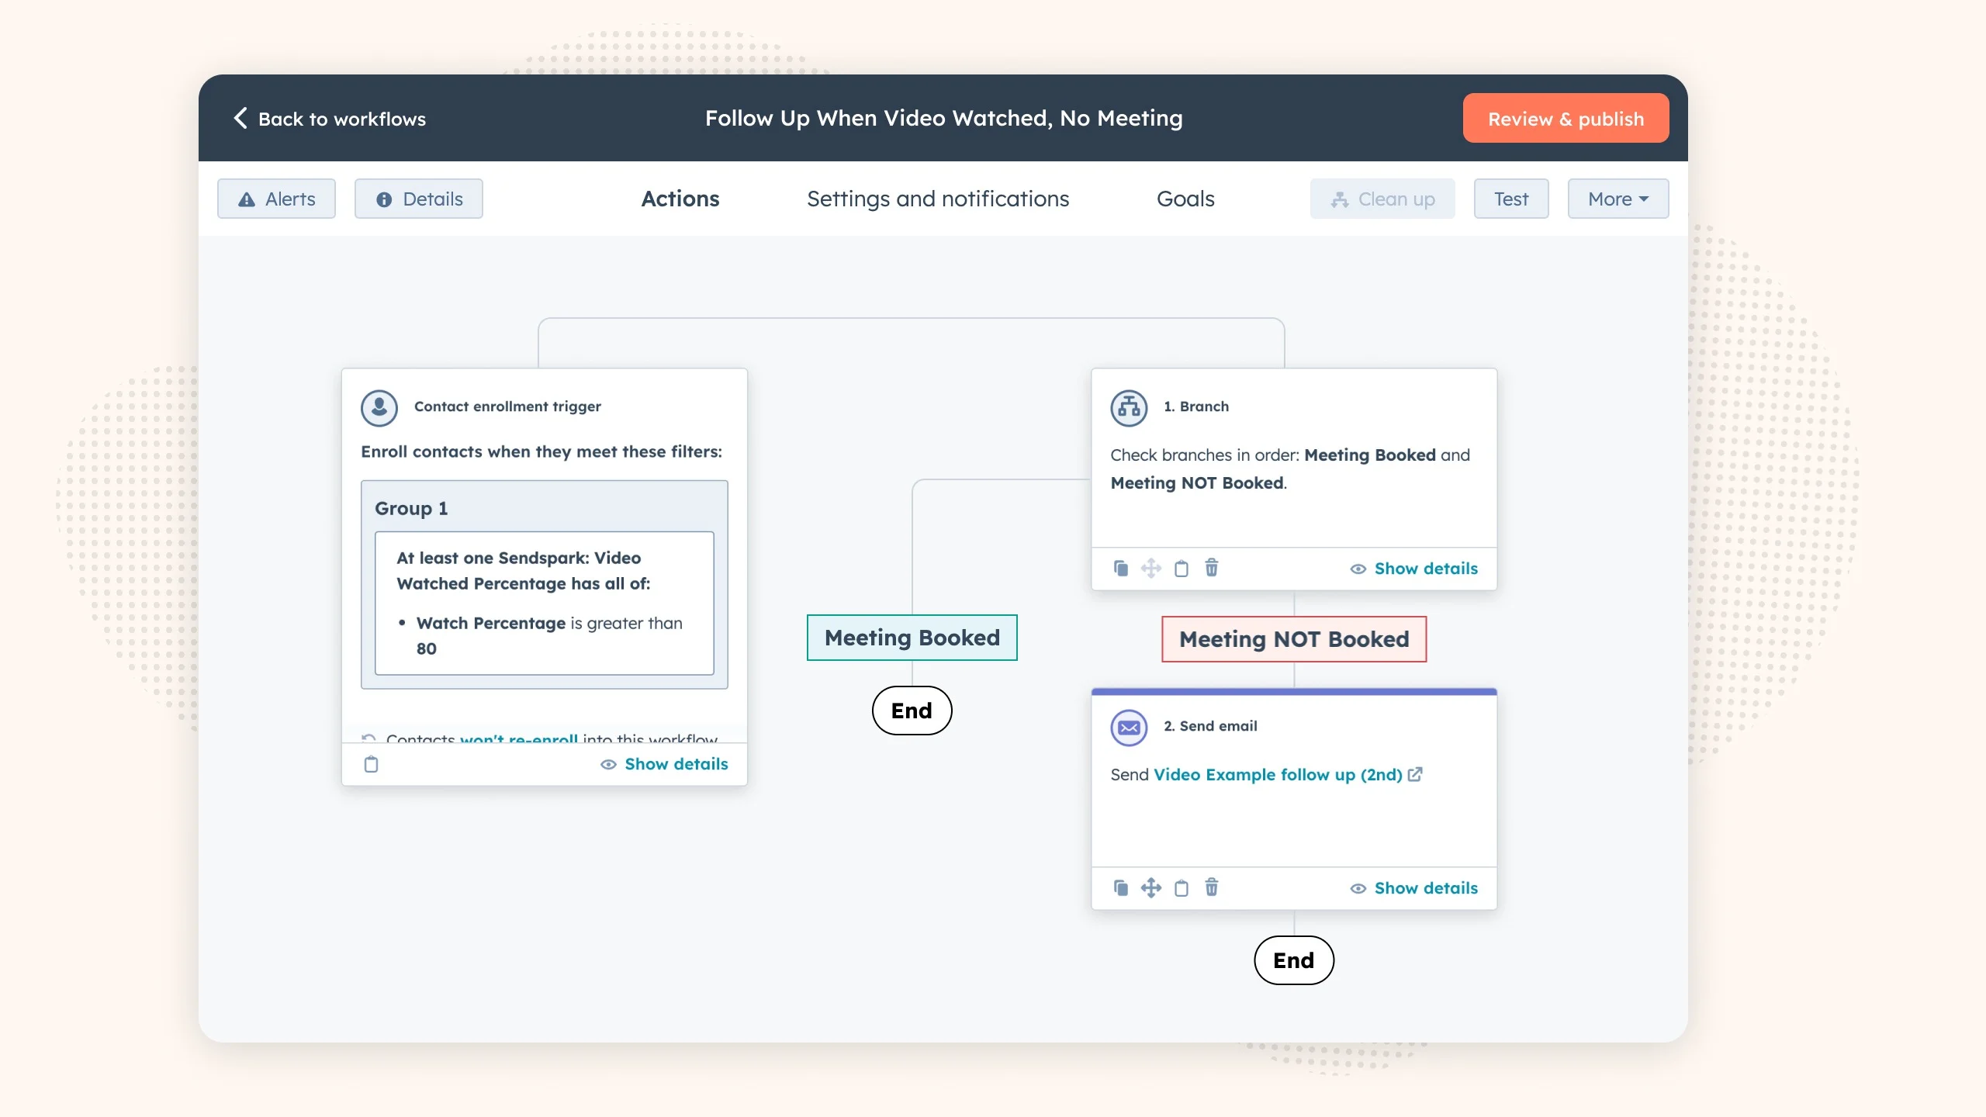
Task: Click the back chevron next to Back to workflows
Action: pyautogui.click(x=240, y=118)
